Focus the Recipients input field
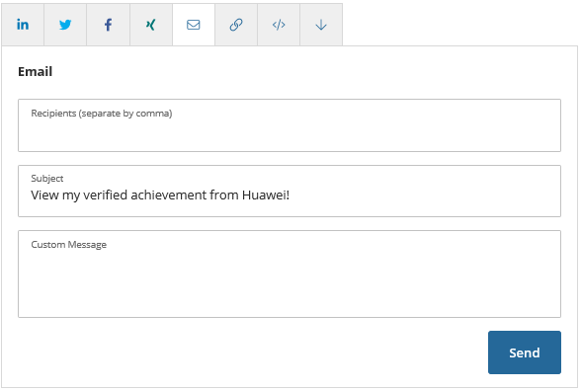Image resolution: width=580 pixels, height=390 pixels. tap(290, 125)
